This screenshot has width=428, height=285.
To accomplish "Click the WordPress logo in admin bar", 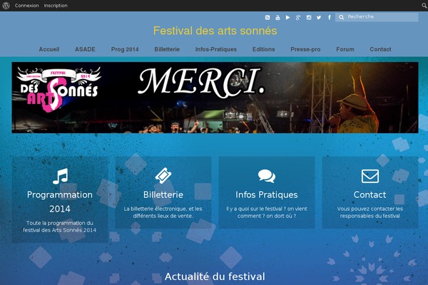I will [6, 6].
